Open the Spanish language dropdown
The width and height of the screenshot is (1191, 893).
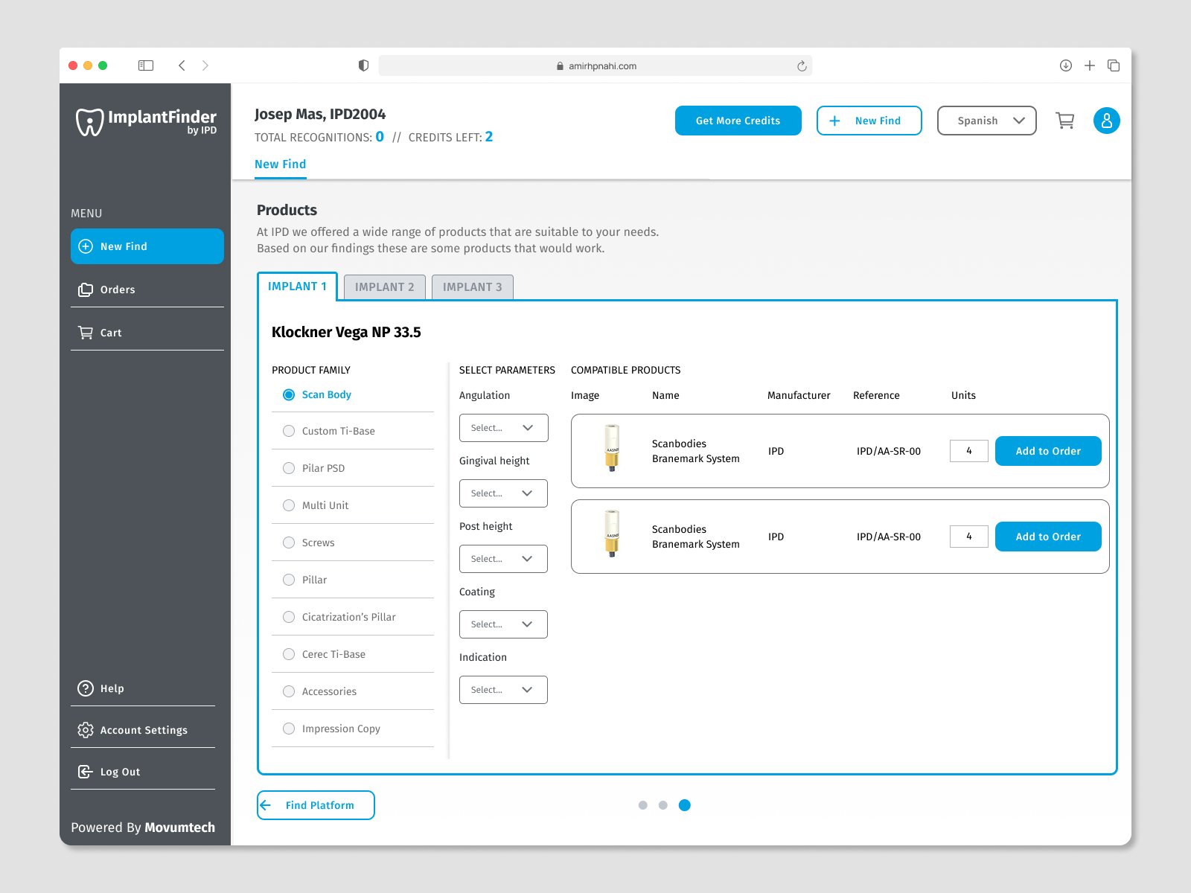click(986, 121)
